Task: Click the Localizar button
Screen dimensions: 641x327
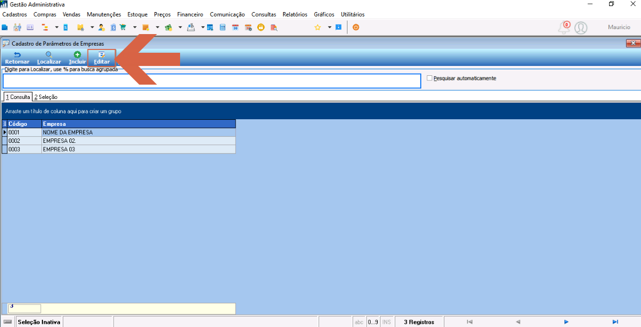Action: click(x=49, y=58)
